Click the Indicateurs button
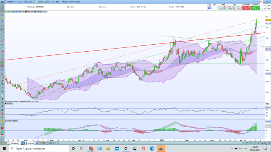Screen dimensions: 271x152 click(13, 143)
